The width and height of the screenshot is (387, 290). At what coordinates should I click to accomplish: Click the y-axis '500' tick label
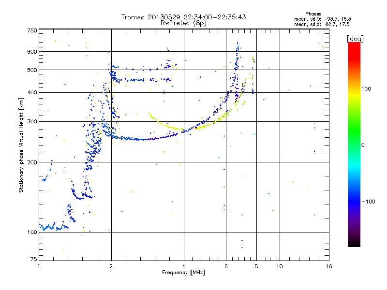coord(32,70)
